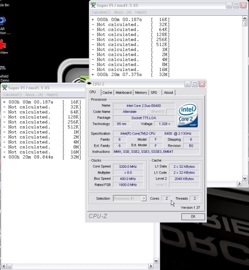
Task: Open the blue swirl desktop icon
Action: pyautogui.click(x=2, y=21)
